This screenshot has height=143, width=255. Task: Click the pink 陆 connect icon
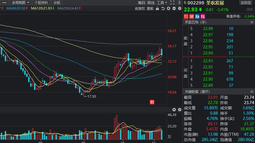pyautogui.click(x=203, y=16)
